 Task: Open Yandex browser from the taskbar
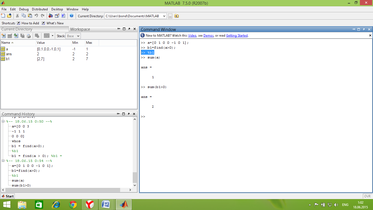tap(90, 205)
